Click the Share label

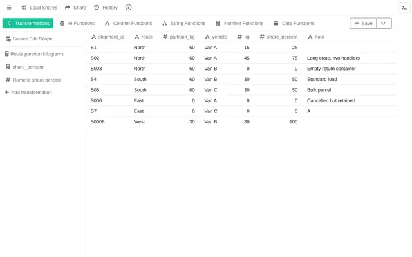click(80, 8)
